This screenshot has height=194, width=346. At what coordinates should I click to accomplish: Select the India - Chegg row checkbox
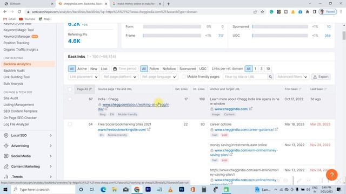[x=70, y=99]
